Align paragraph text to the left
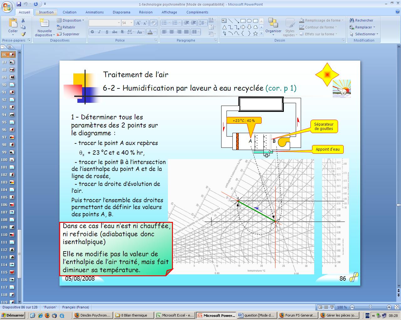 tap(164, 32)
